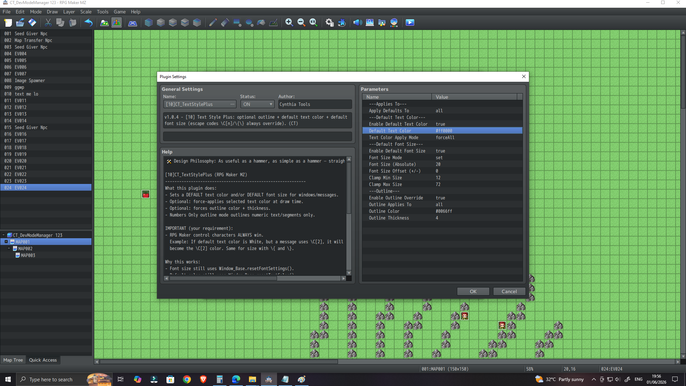Image resolution: width=686 pixels, height=386 pixels.
Task: Click Help panel vertical scrollbar thumb
Action: (349, 188)
